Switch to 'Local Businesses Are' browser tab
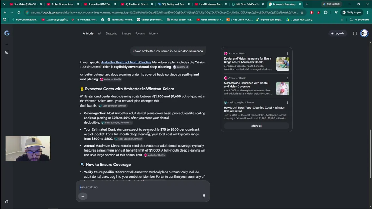 click(x=210, y=4)
